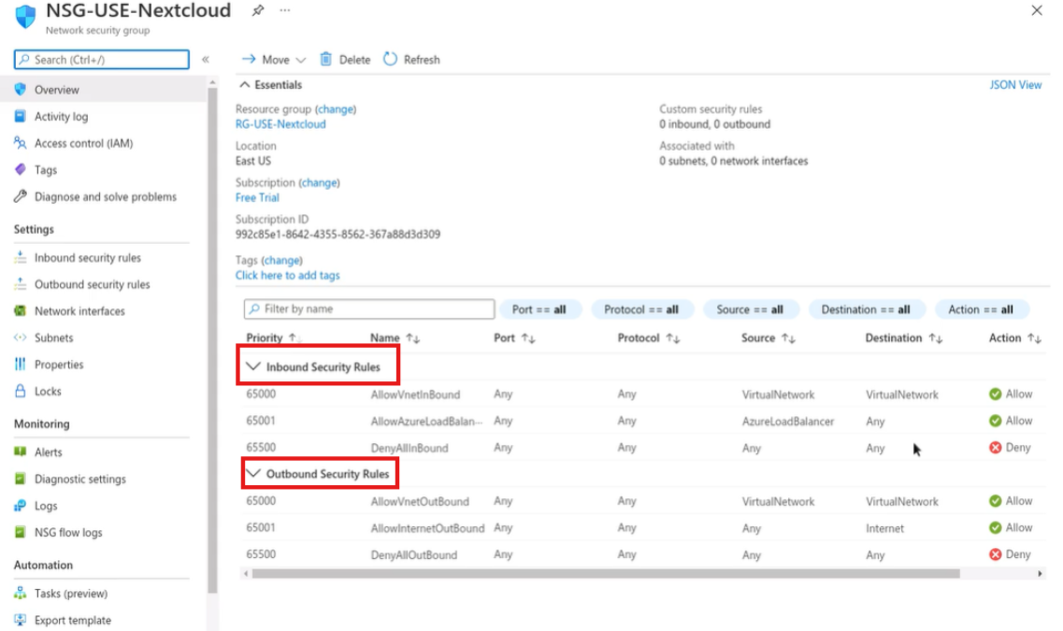Click the Alerts icon
Image resolution: width=1063 pixels, height=631 pixels.
[21, 452]
